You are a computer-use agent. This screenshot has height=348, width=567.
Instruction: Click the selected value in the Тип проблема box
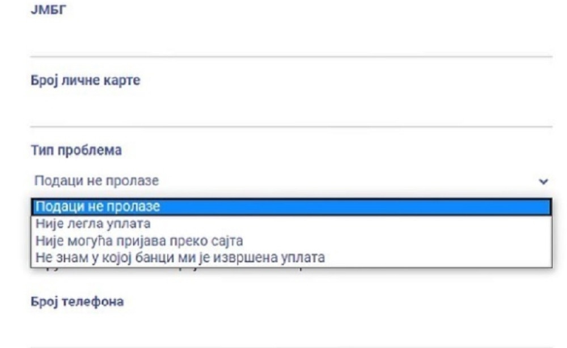(97, 181)
